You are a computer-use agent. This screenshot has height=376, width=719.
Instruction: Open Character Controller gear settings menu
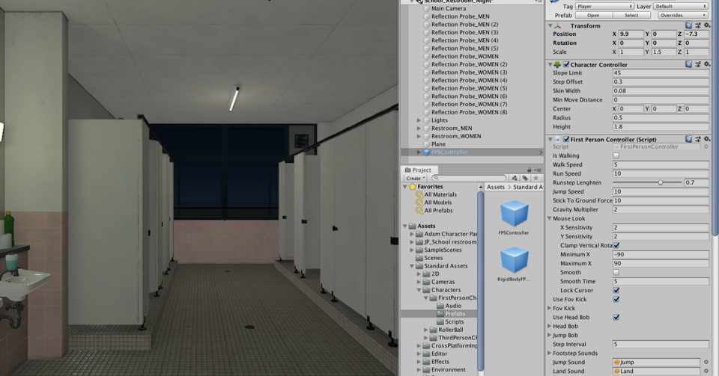pos(707,64)
